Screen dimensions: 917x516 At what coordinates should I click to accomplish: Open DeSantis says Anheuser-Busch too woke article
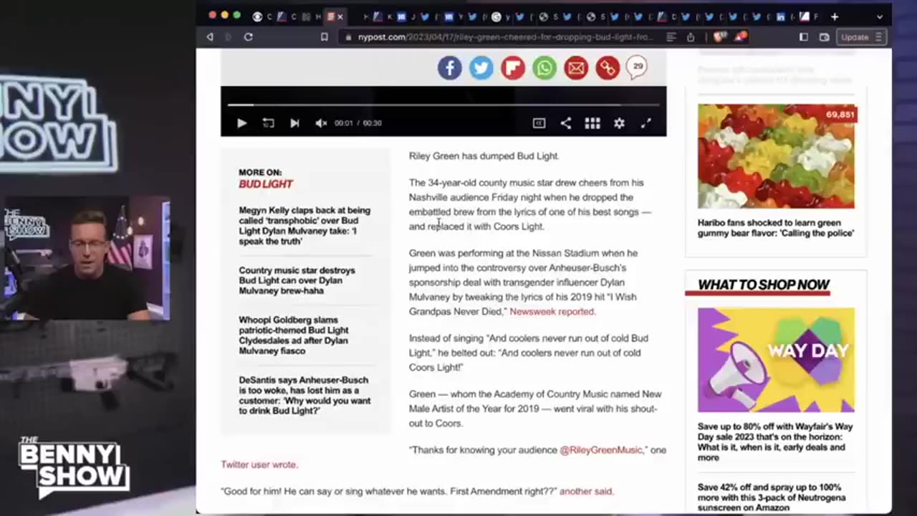pyautogui.click(x=304, y=396)
